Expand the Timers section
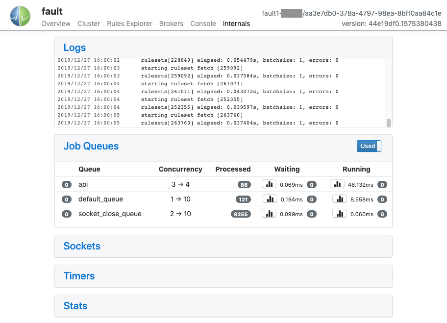The height and width of the screenshot is (323, 447). coord(79,276)
